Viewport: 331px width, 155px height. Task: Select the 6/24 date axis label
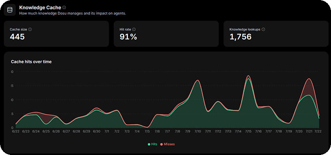point(36,131)
